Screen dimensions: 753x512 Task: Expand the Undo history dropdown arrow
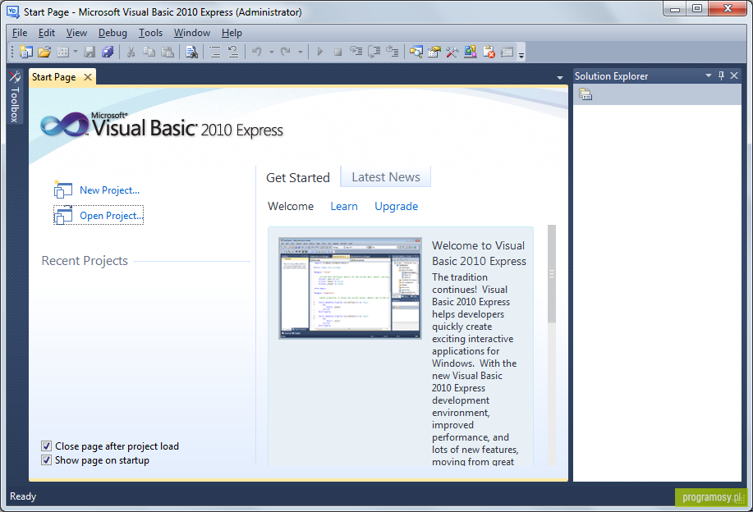pyautogui.click(x=271, y=52)
